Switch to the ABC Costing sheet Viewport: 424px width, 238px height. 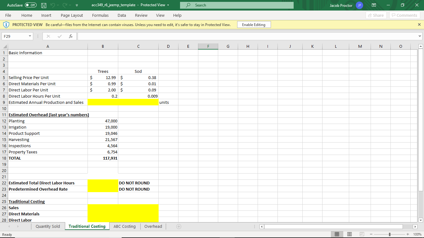click(x=124, y=227)
